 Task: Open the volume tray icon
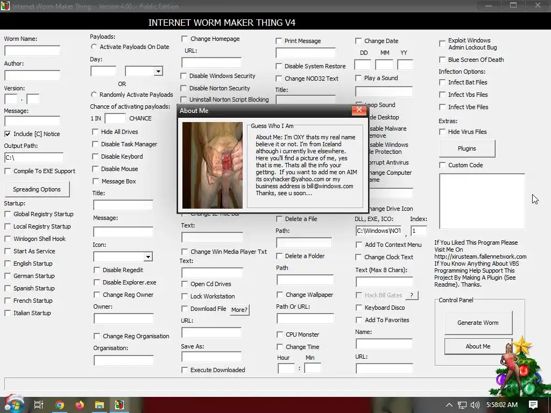(475, 405)
